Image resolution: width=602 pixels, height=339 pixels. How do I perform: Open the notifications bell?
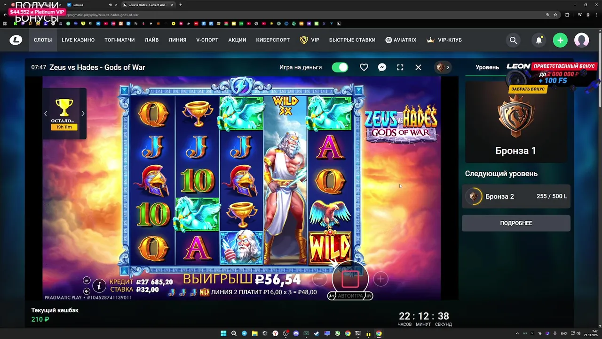tap(539, 40)
